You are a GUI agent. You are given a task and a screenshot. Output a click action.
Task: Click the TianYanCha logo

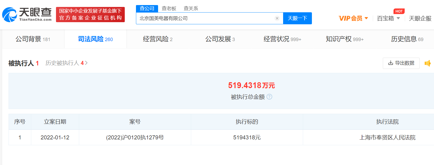(27, 14)
